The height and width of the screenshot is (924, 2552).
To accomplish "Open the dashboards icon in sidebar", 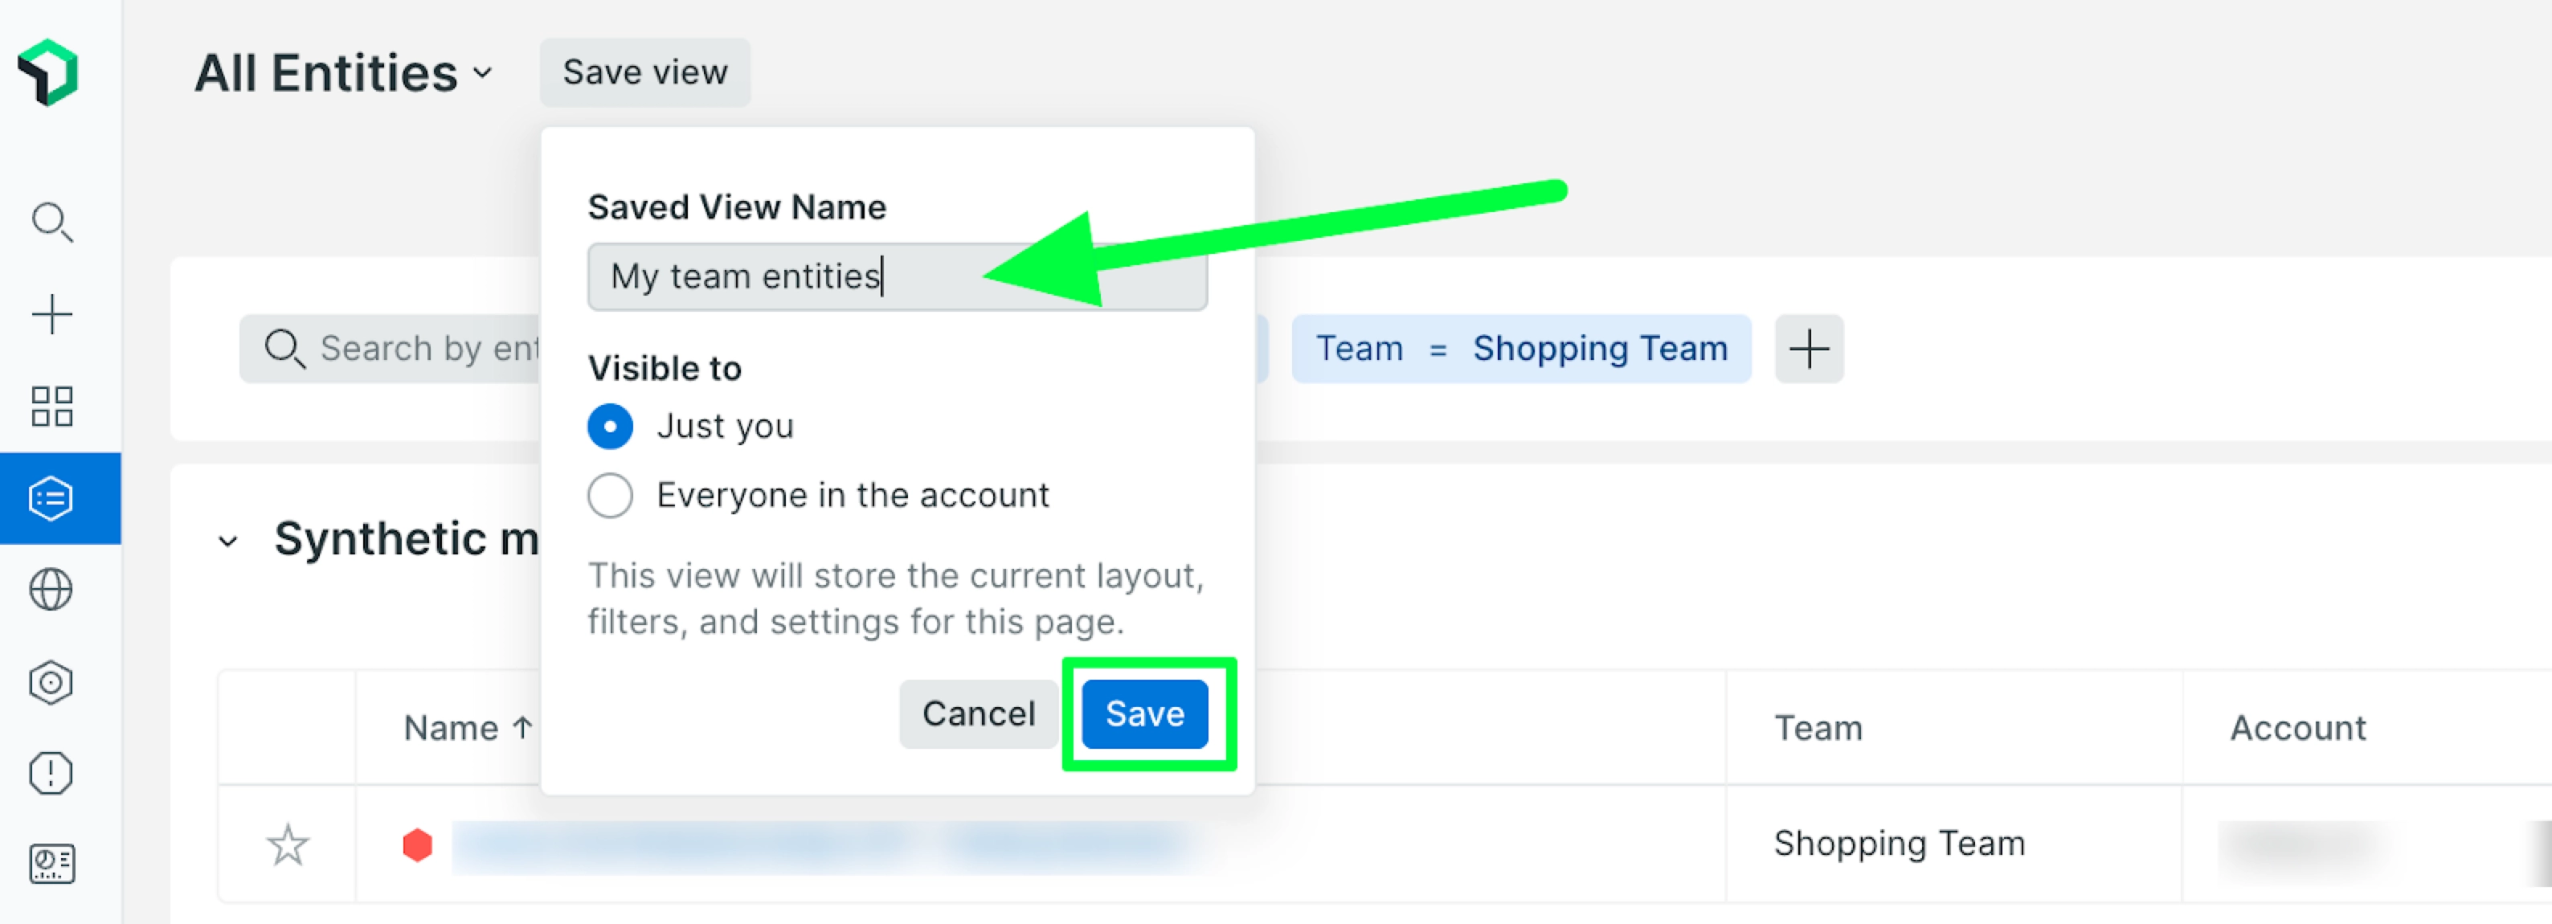I will [x=51, y=864].
